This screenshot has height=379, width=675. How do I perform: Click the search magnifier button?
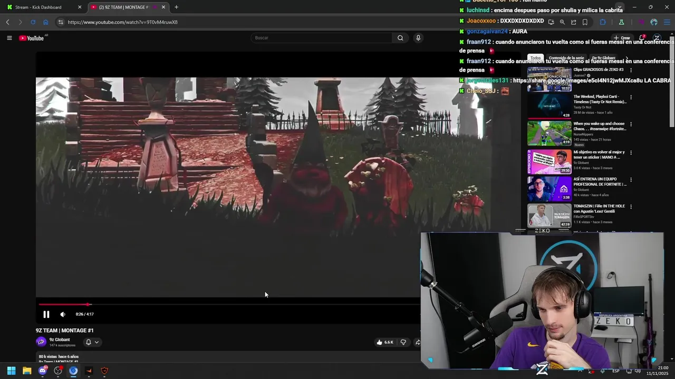tap(400, 38)
